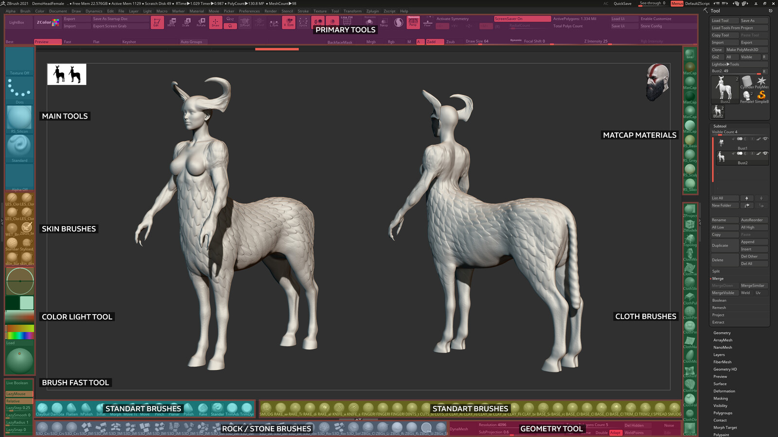Open the Document menu
Screen dimensions: 778x437
point(58,11)
